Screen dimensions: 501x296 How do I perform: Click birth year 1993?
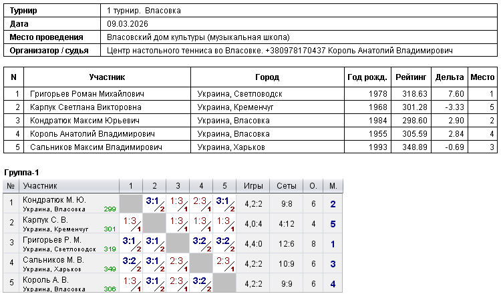pos(377,147)
